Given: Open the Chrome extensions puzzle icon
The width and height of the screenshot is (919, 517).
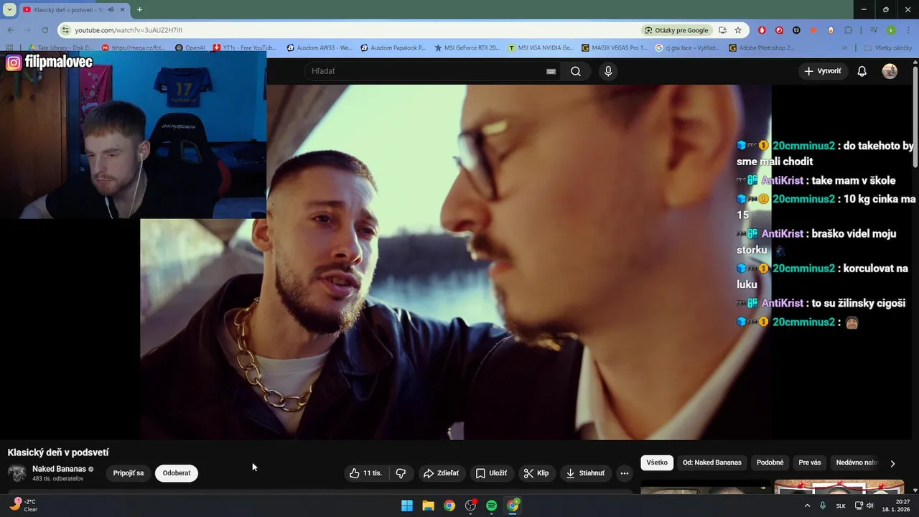Looking at the screenshot, I should [848, 30].
